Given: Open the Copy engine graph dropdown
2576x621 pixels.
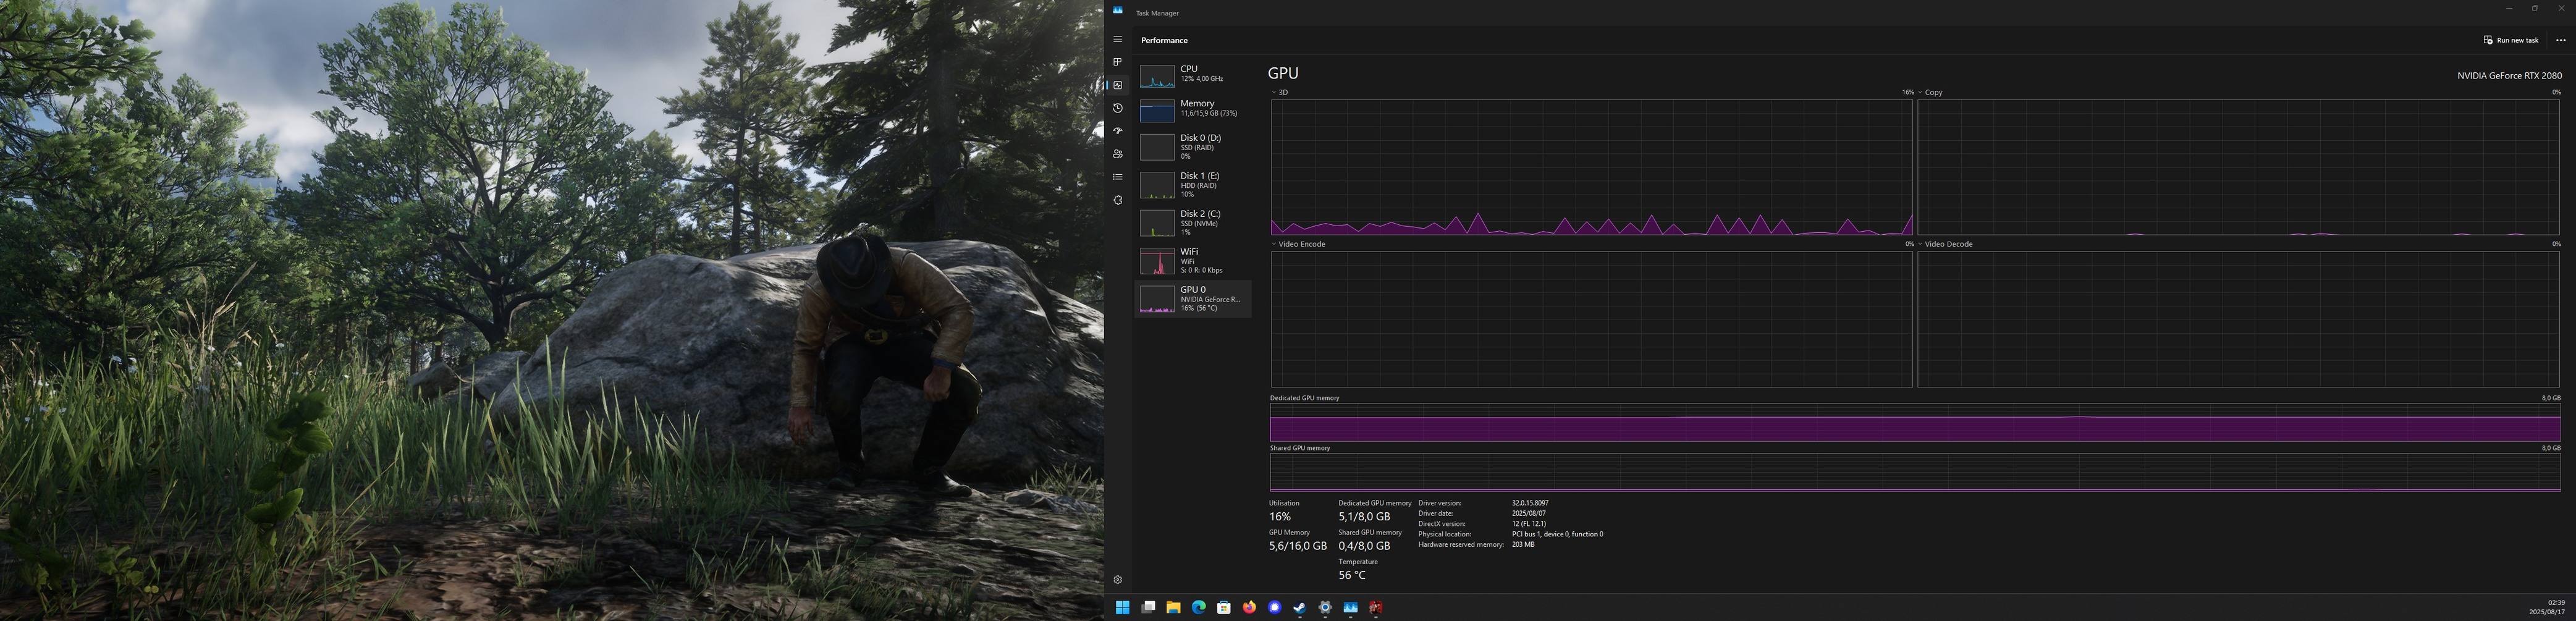Looking at the screenshot, I should tap(1930, 92).
